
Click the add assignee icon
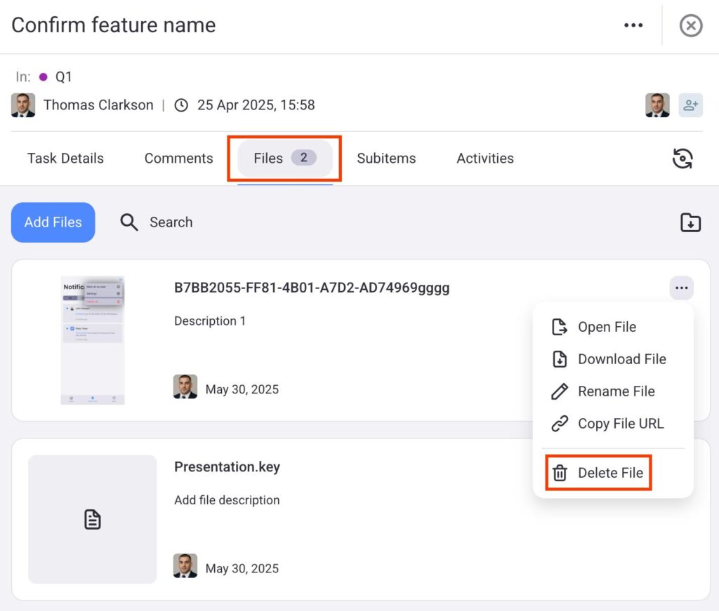690,105
